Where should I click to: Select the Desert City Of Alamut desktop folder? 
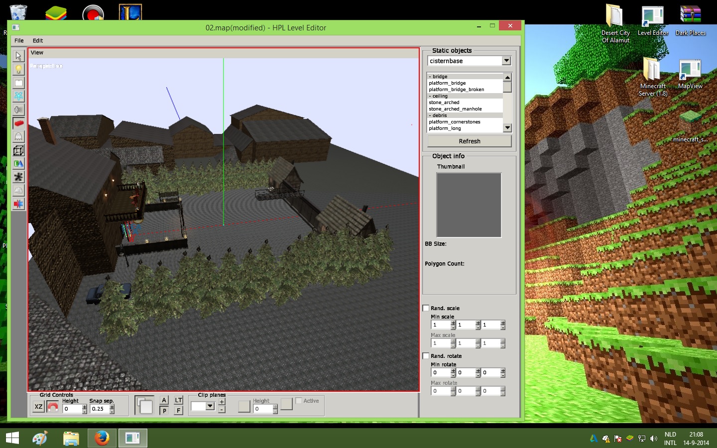tap(615, 24)
